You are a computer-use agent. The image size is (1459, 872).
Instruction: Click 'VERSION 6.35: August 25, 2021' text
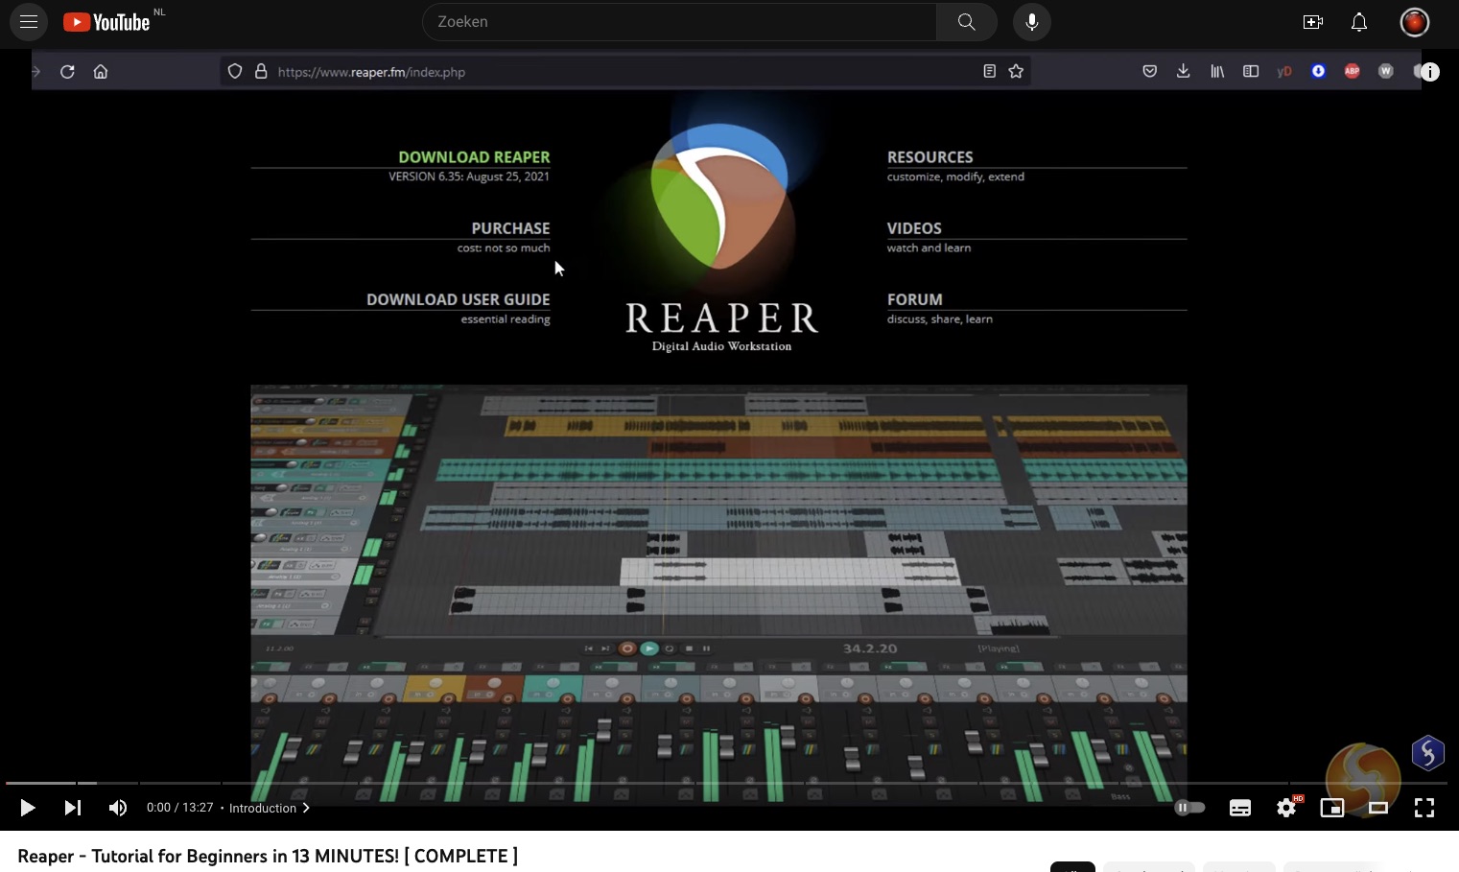click(469, 177)
